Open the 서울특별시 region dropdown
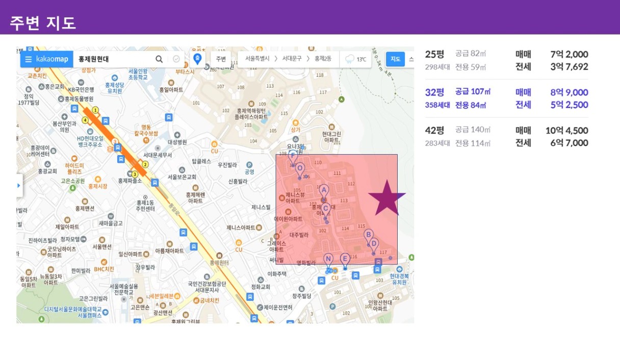This screenshot has height=349, width=620. (257, 59)
